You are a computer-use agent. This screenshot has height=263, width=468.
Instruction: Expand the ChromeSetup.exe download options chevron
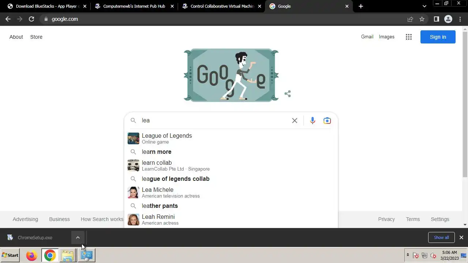78,237
